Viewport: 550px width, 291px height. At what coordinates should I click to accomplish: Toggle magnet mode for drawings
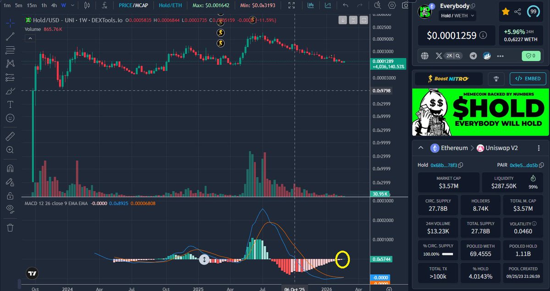tap(10, 168)
